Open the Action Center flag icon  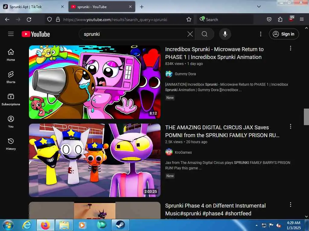(271, 225)
